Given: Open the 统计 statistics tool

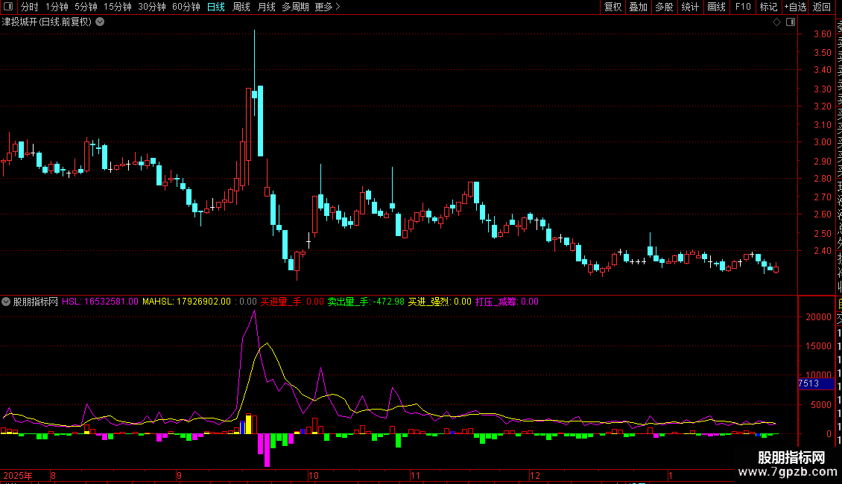Looking at the screenshot, I should 690,7.
